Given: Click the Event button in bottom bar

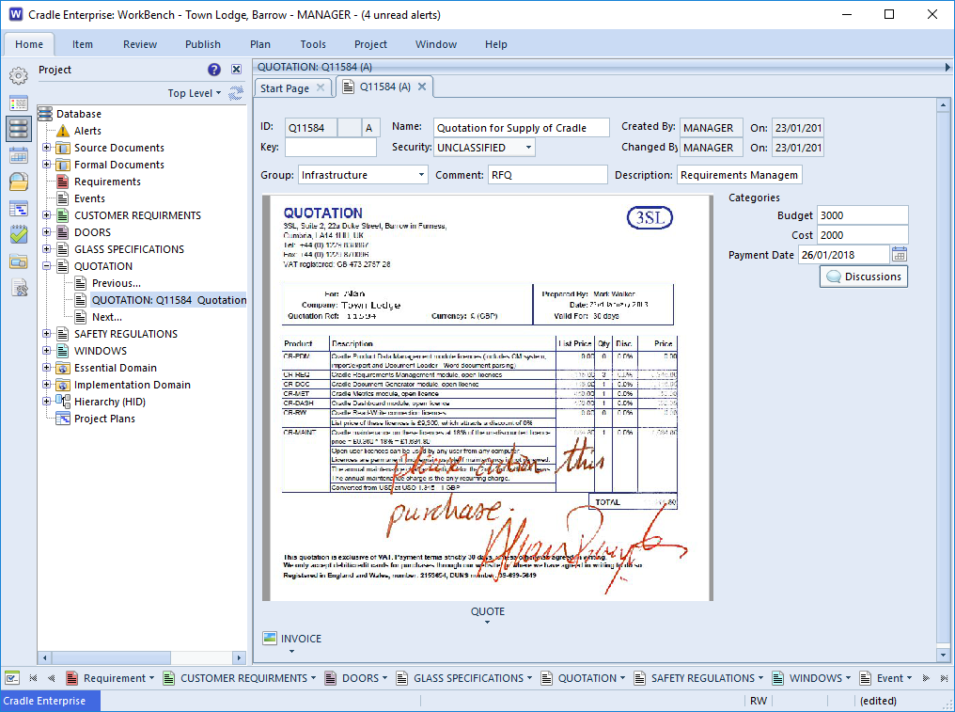Looking at the screenshot, I should click(885, 678).
